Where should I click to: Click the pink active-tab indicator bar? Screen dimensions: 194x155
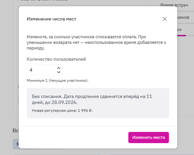(x=181, y=36)
